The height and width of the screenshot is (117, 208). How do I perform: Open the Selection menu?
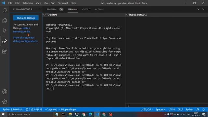pyautogui.click(x=28, y=3)
